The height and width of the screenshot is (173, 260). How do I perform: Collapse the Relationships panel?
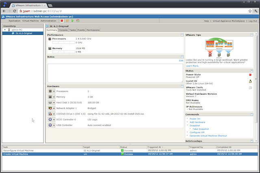pyautogui.click(x=252, y=141)
